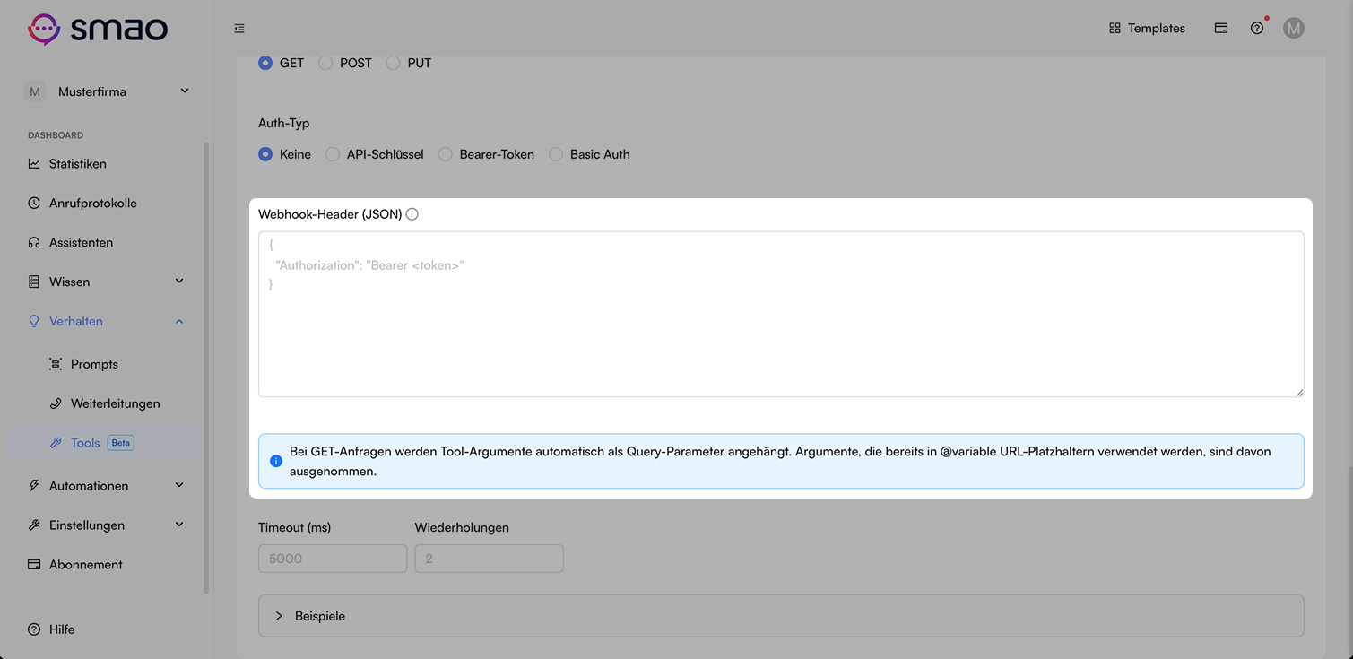Click the Verhalten lightbulb icon

[x=34, y=321]
